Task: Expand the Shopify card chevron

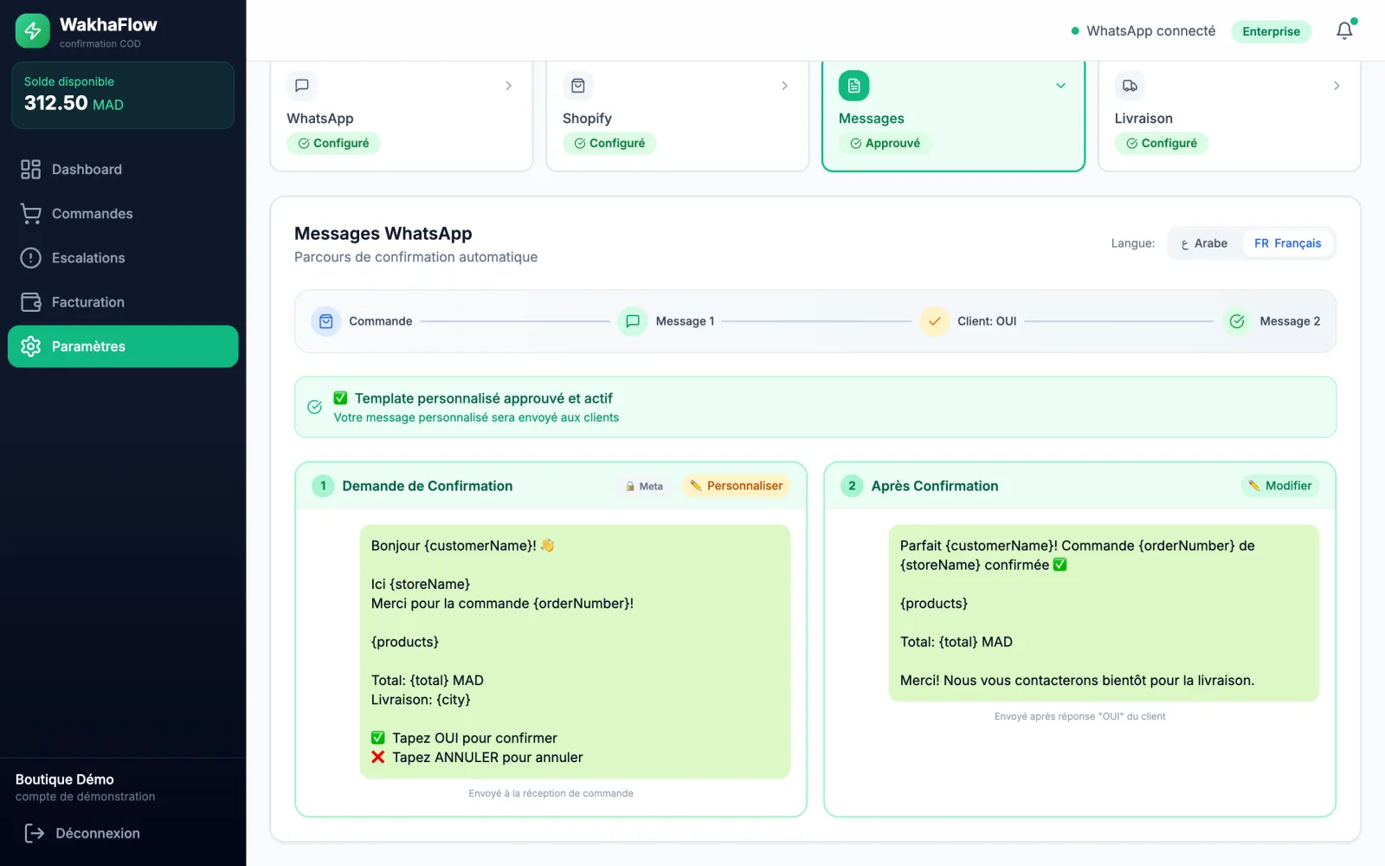Action: point(785,86)
